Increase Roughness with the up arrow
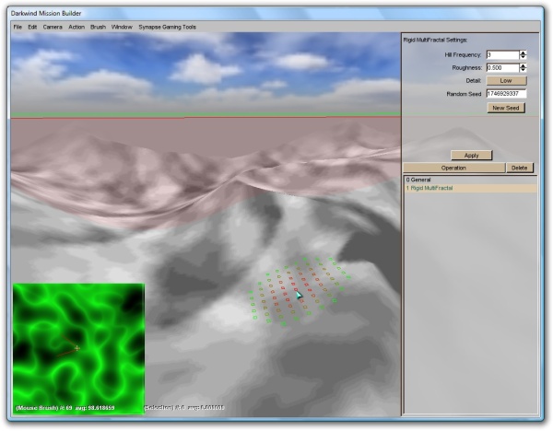Screen dimensions: 553x431 (x=524, y=65)
